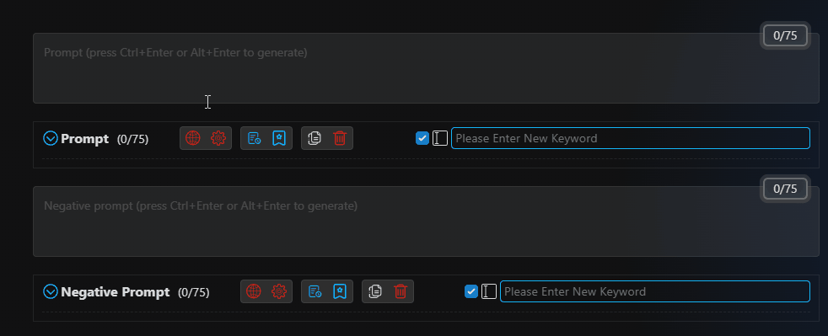Uncheck the checkbox beside Prompt keyword field
The height and width of the screenshot is (336, 828).
pos(422,138)
